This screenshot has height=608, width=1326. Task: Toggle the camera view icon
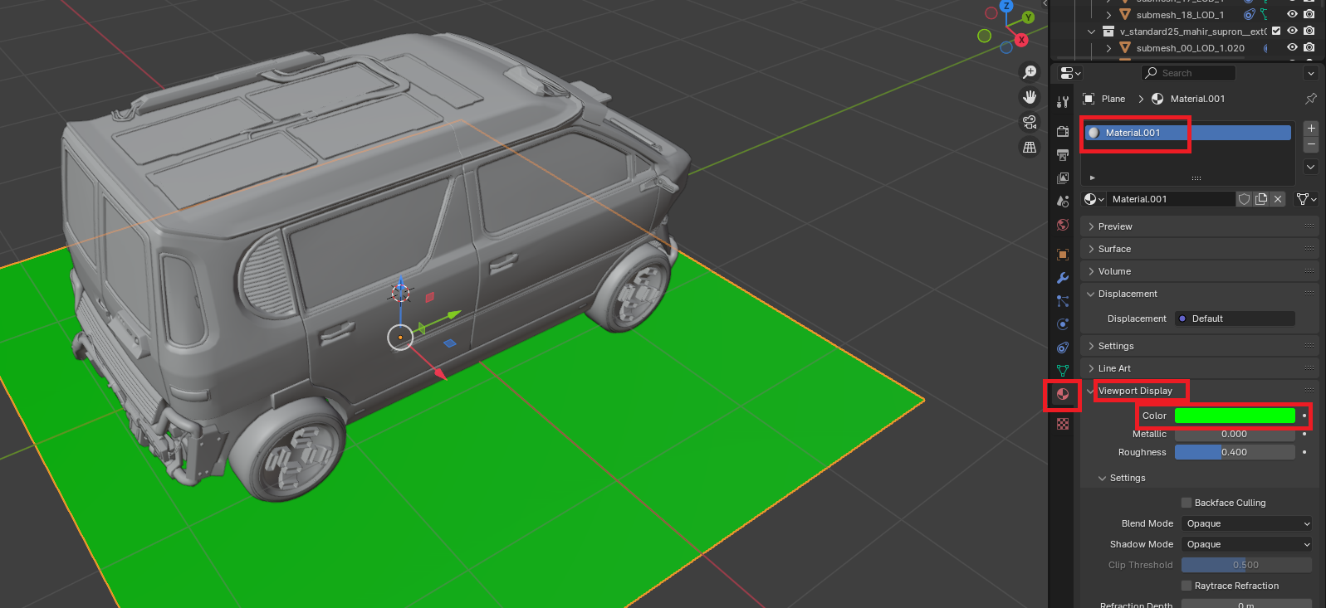(1030, 122)
